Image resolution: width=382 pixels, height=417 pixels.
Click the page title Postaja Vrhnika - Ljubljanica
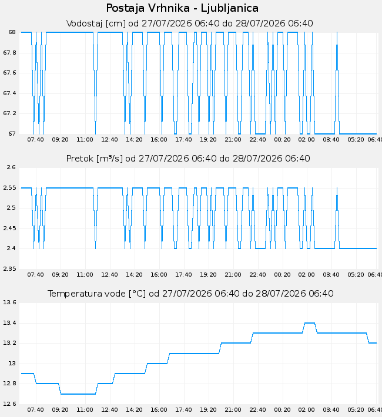[x=182, y=8]
